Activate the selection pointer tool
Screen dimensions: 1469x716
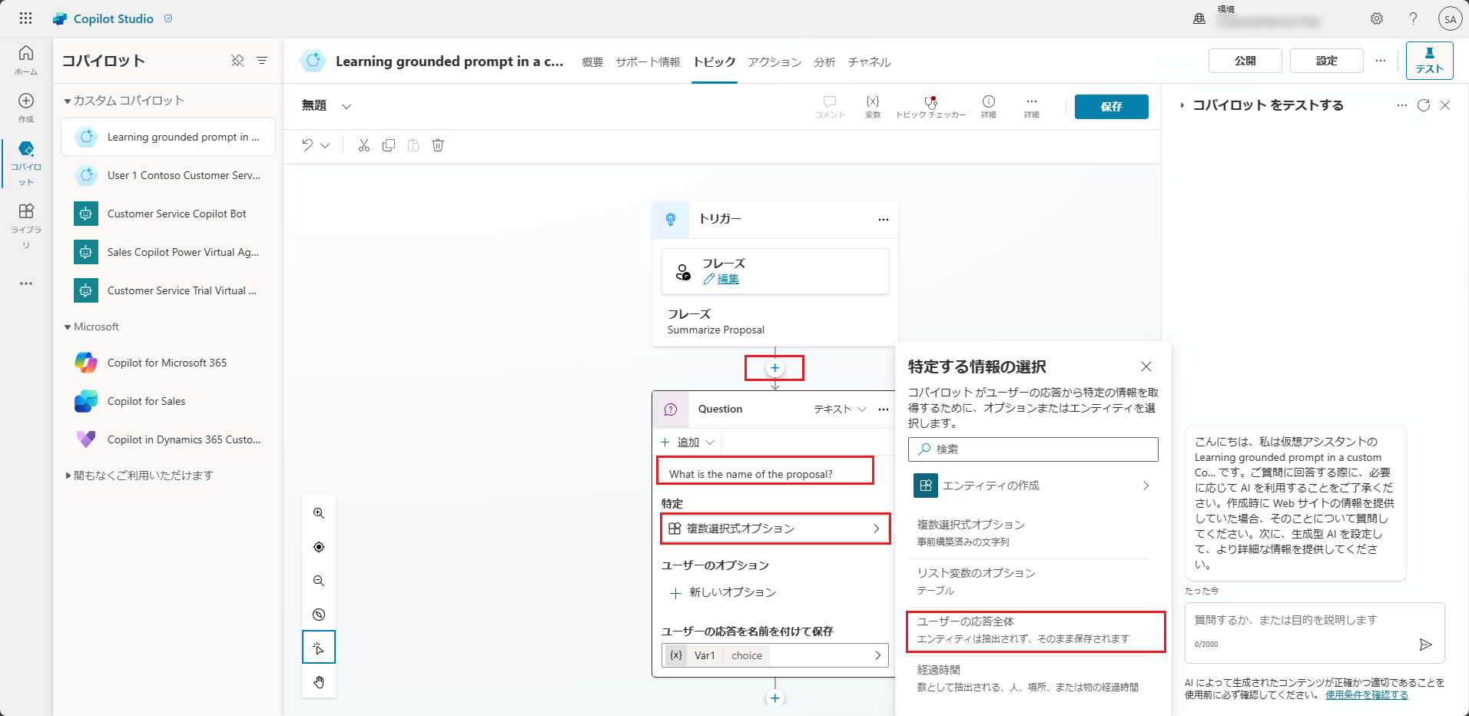point(319,648)
